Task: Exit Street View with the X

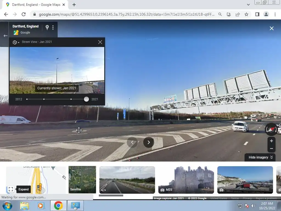Action: (x=271, y=28)
